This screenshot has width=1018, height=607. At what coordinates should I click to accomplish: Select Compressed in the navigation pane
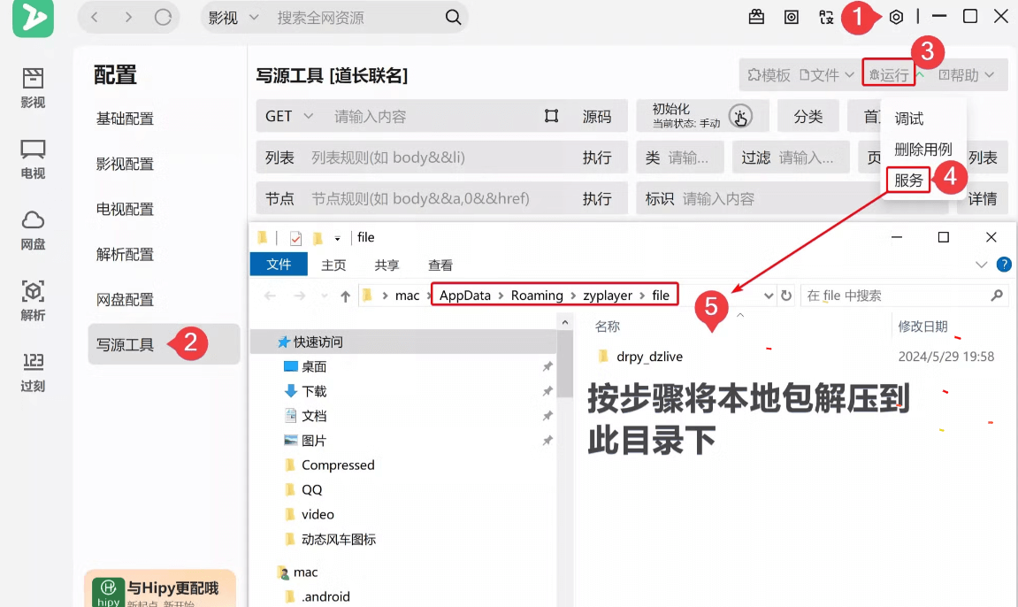[338, 465]
